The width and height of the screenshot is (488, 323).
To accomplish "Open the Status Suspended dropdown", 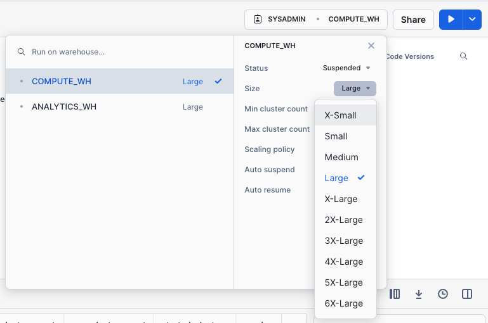I will tap(346, 68).
